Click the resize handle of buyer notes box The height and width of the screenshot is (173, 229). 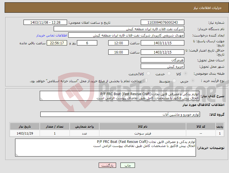tap(17, 155)
